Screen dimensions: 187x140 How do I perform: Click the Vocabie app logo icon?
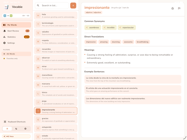point(6,7)
